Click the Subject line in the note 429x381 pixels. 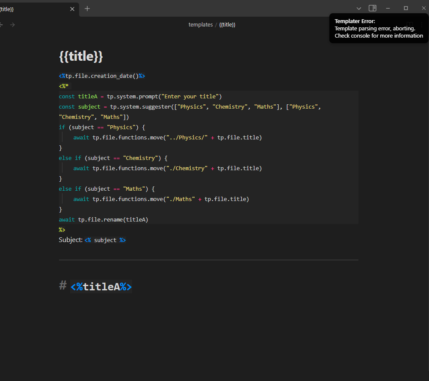pyautogui.click(x=92, y=240)
